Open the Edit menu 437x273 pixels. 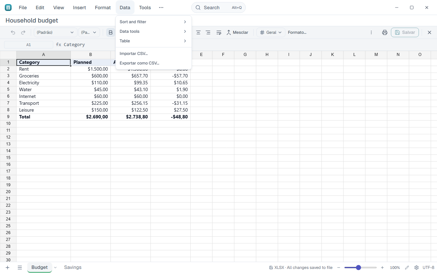[40, 8]
